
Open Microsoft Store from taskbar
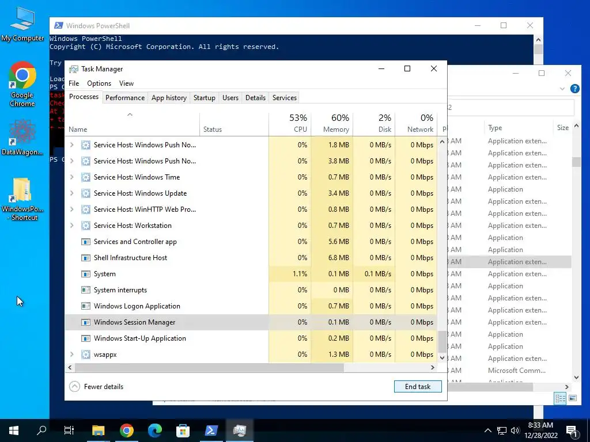pyautogui.click(x=183, y=430)
